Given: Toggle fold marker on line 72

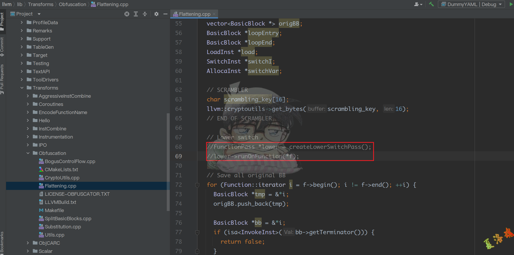Looking at the screenshot, I should click(x=197, y=185).
